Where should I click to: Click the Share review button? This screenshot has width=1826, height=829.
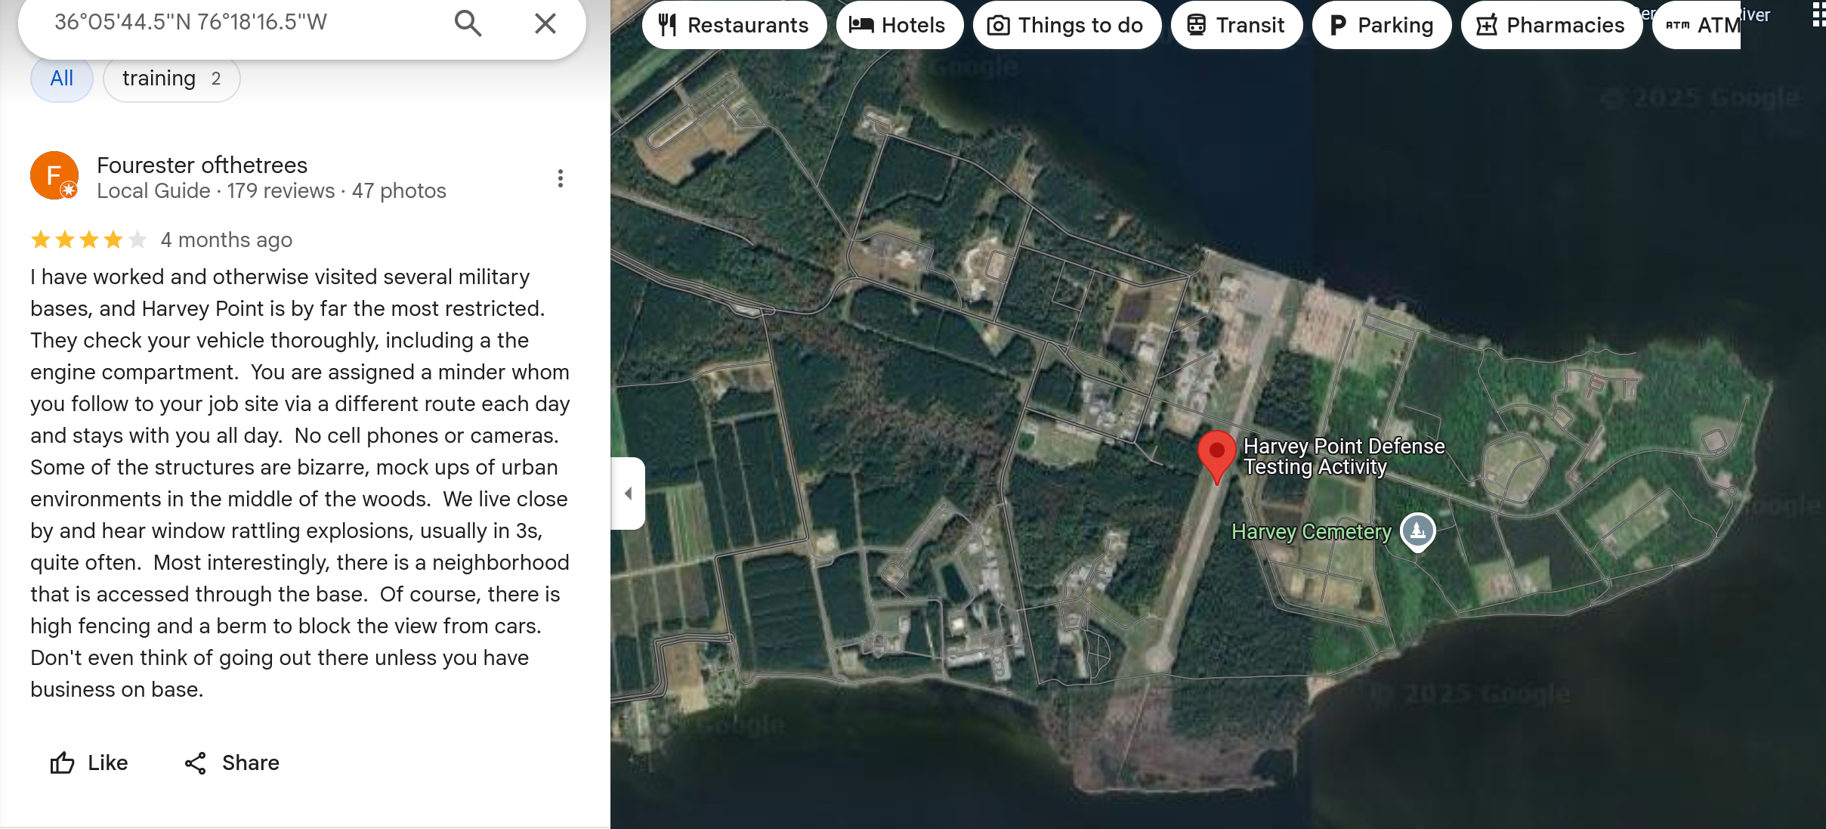pyautogui.click(x=232, y=763)
